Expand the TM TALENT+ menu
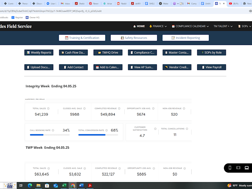This screenshot has width=252, height=189. coord(223,26)
